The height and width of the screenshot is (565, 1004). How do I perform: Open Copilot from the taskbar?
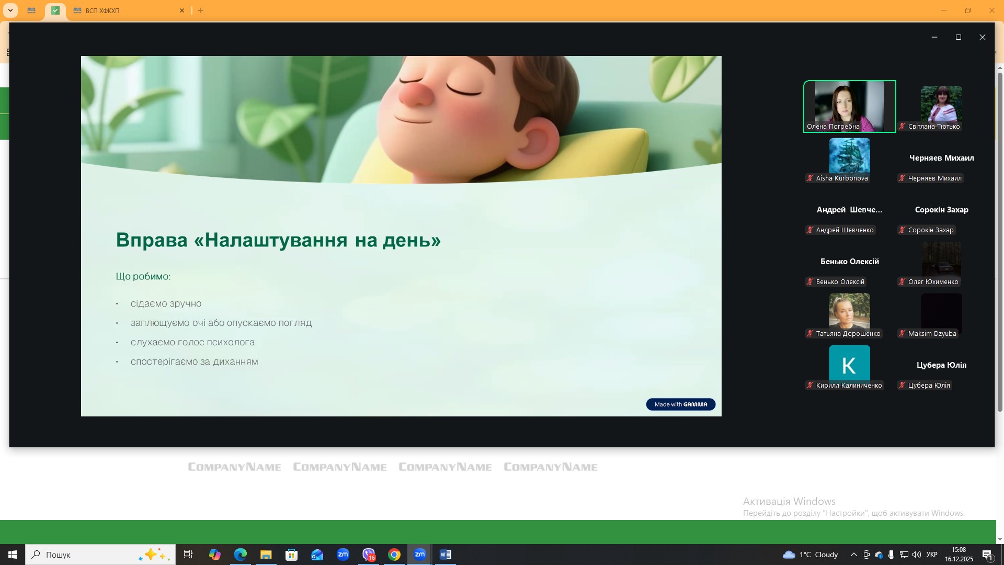tap(214, 555)
